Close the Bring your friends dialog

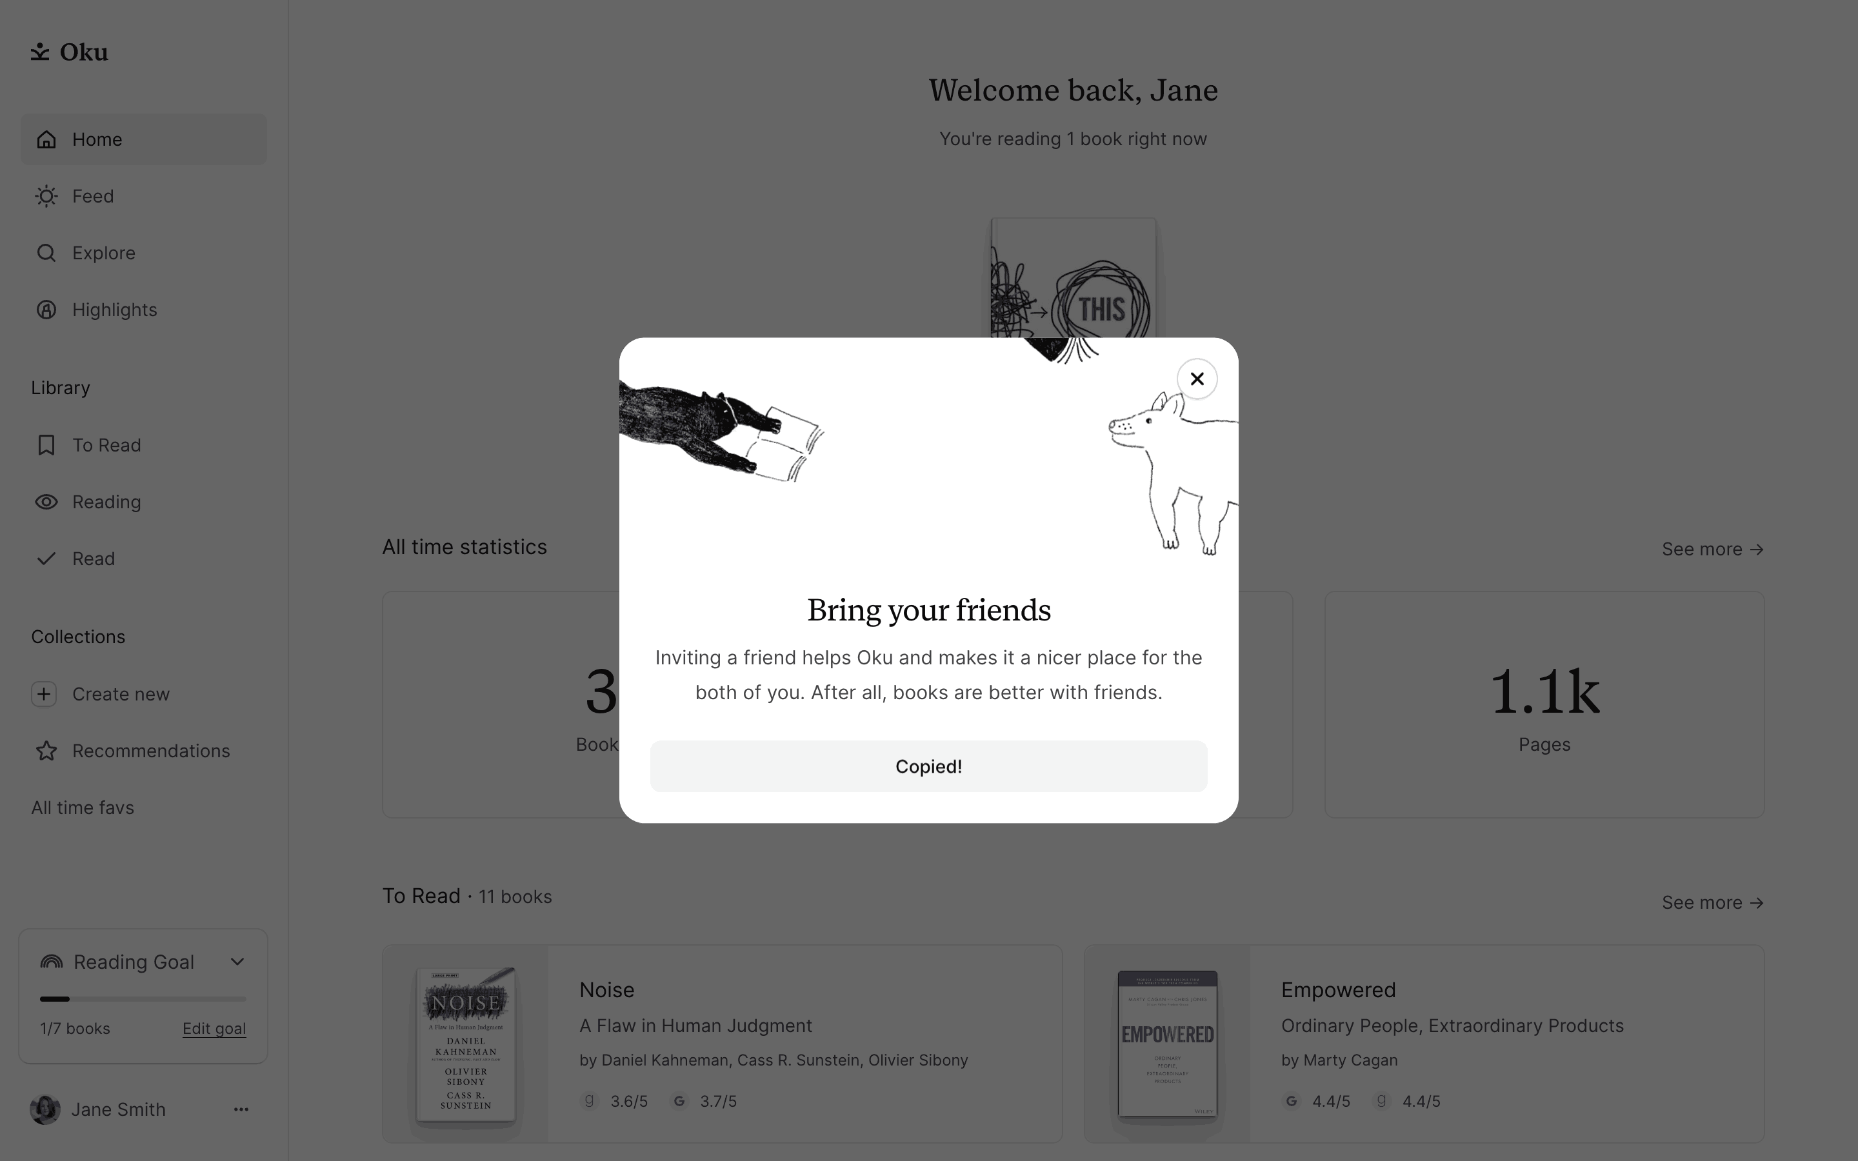click(1196, 379)
